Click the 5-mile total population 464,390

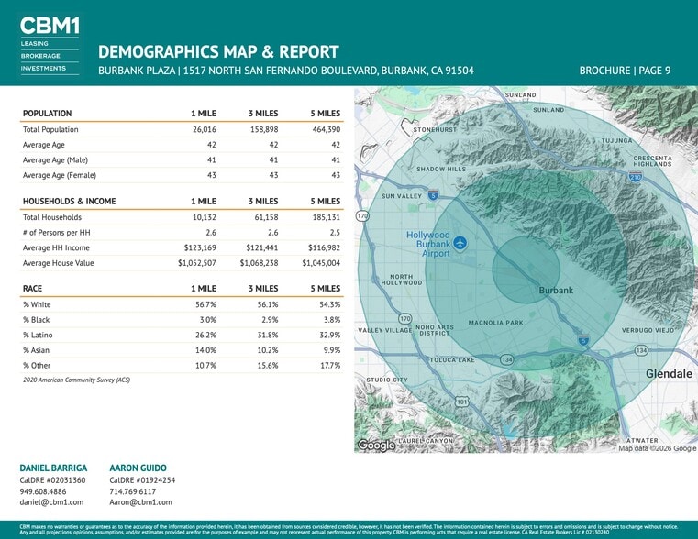[326, 129]
